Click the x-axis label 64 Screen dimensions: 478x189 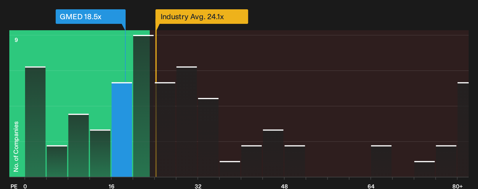[x=371, y=186]
